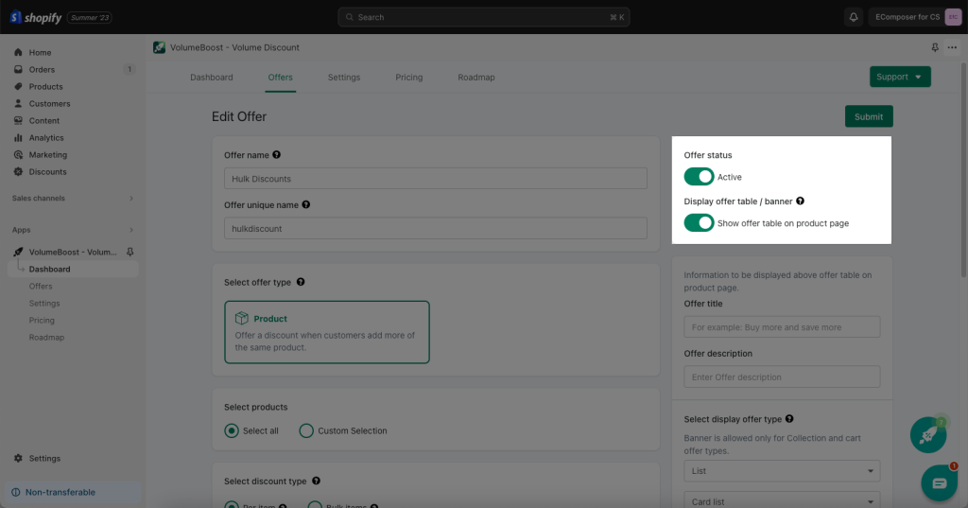
Task: Click the top Search bar
Action: click(484, 17)
